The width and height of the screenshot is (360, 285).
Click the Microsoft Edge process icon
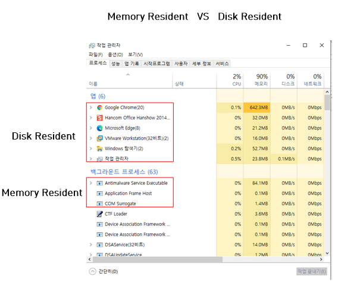pyautogui.click(x=99, y=128)
